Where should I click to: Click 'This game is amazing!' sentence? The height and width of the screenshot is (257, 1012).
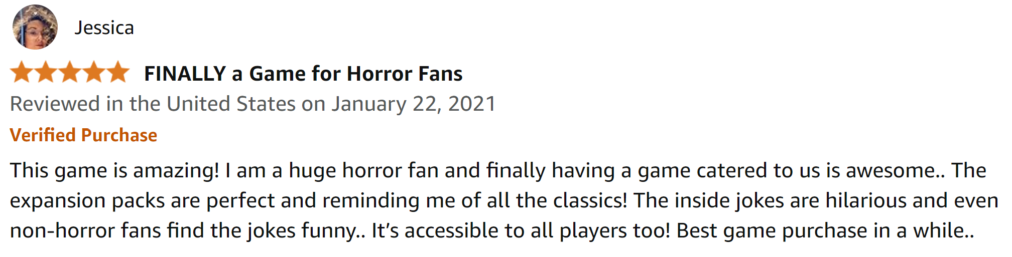114,171
